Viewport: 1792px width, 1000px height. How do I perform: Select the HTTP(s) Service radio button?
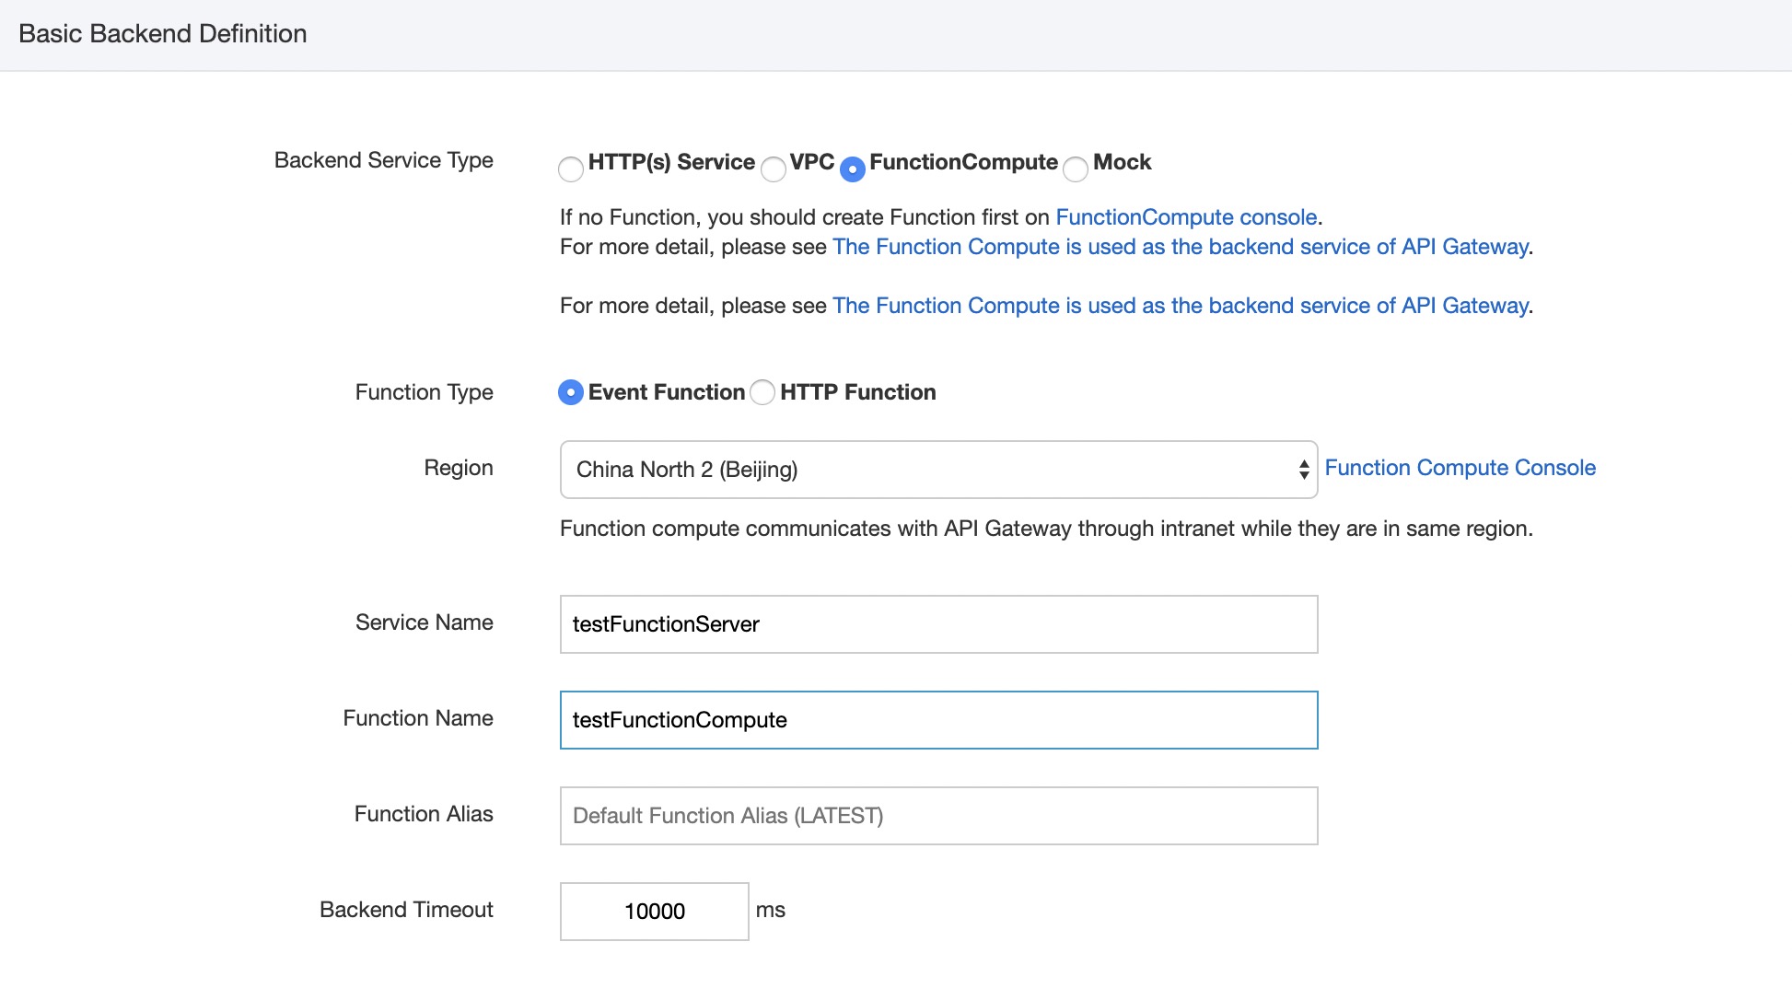[571, 169]
